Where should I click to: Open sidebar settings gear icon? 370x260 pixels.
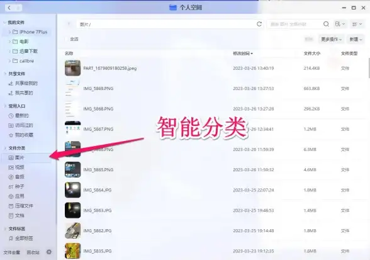[49, 252]
